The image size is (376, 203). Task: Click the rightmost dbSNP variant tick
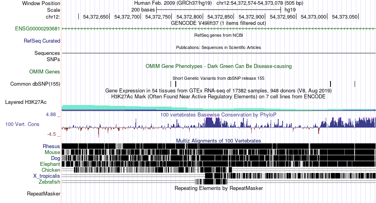point(355,84)
